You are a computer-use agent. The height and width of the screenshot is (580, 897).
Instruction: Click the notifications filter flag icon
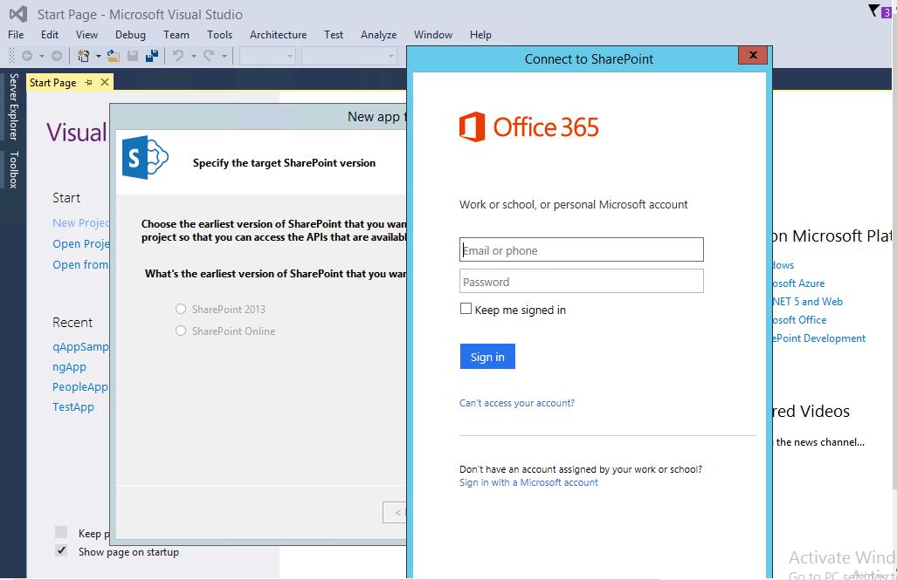[873, 10]
